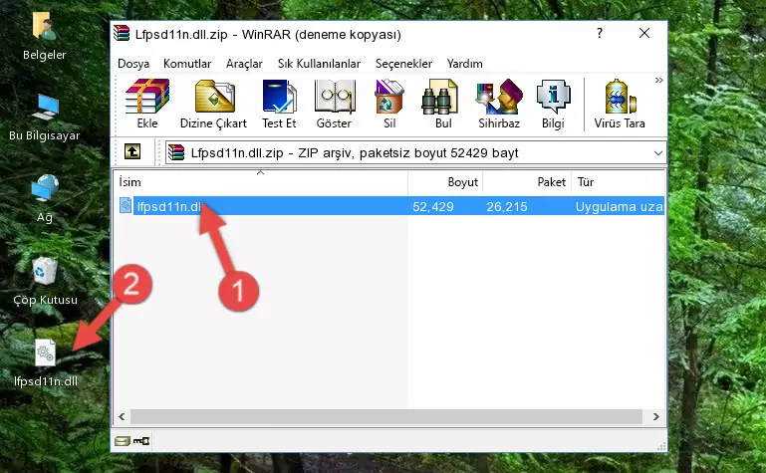Go up one folder level
This screenshot has height=473, width=766.
click(x=132, y=151)
